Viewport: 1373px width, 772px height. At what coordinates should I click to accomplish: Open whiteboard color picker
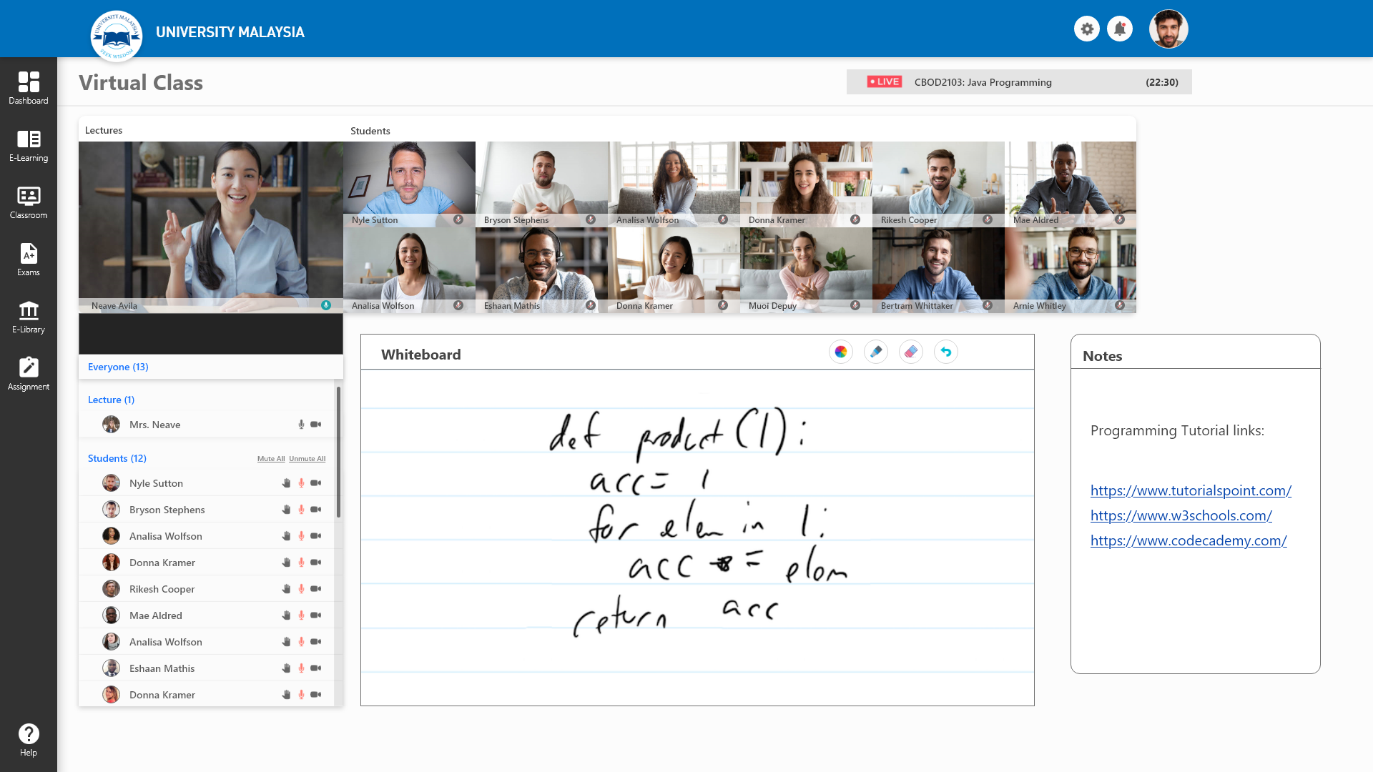click(x=841, y=352)
